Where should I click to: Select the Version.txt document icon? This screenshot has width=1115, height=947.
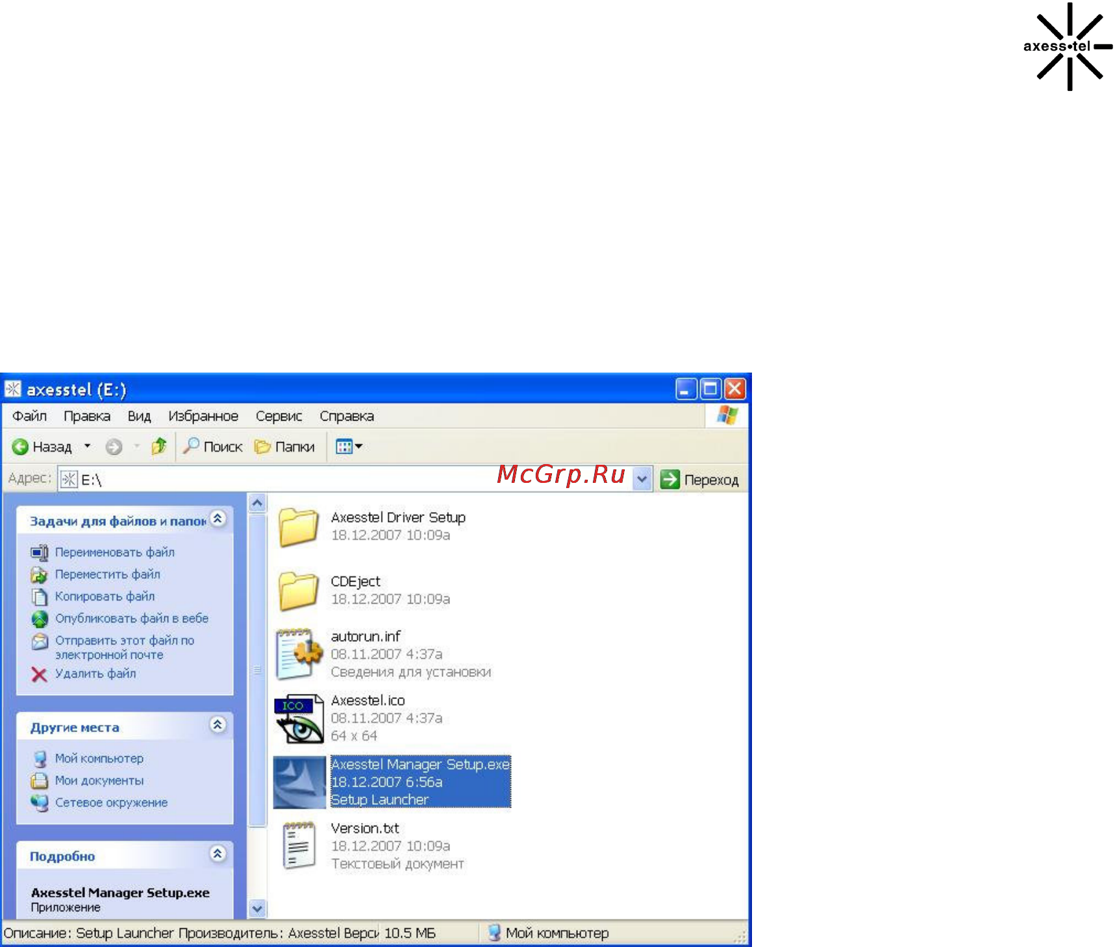[299, 845]
